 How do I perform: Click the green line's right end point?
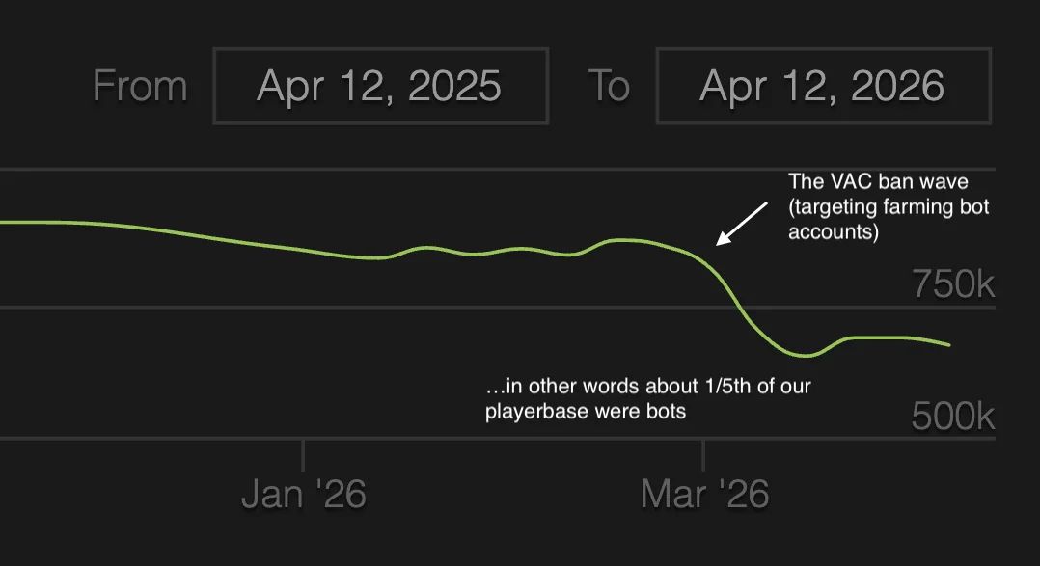949,344
